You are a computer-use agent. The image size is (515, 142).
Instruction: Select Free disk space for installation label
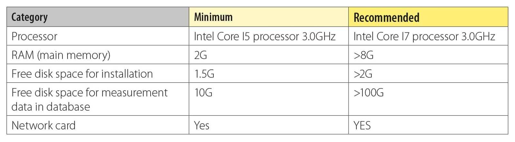coord(82,74)
